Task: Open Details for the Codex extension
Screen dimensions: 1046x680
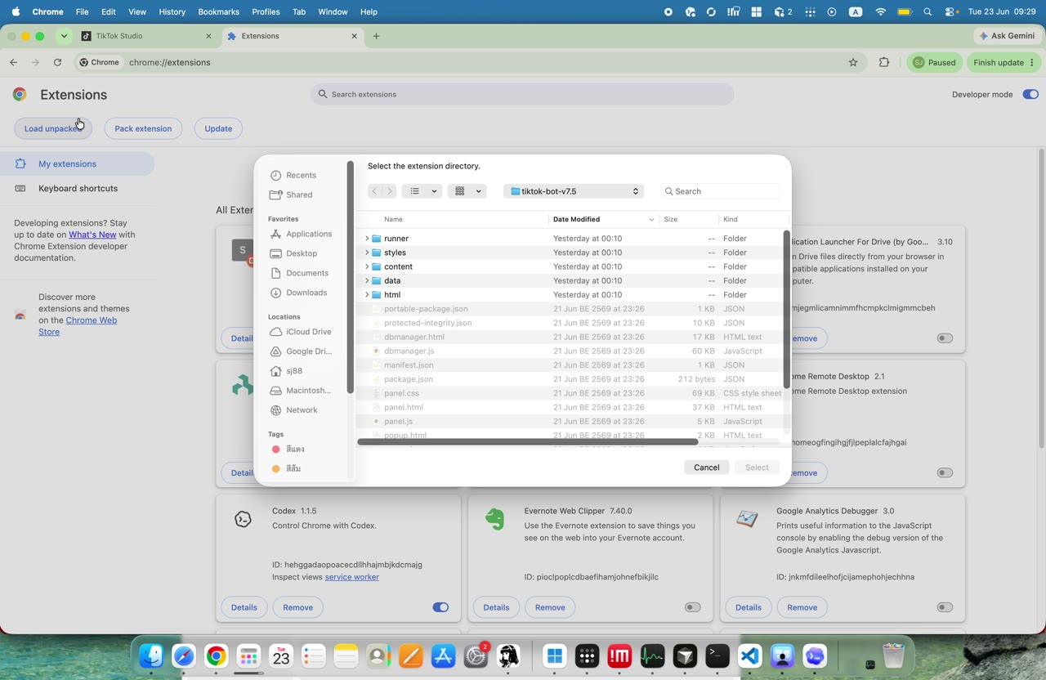Action: coord(244,607)
